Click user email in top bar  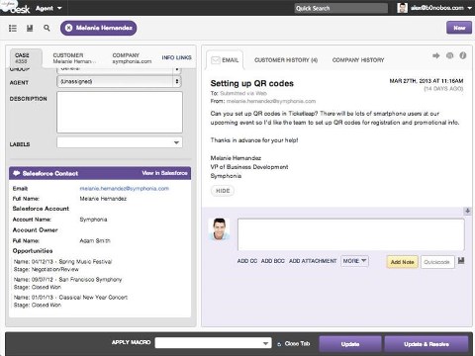pos(437,8)
